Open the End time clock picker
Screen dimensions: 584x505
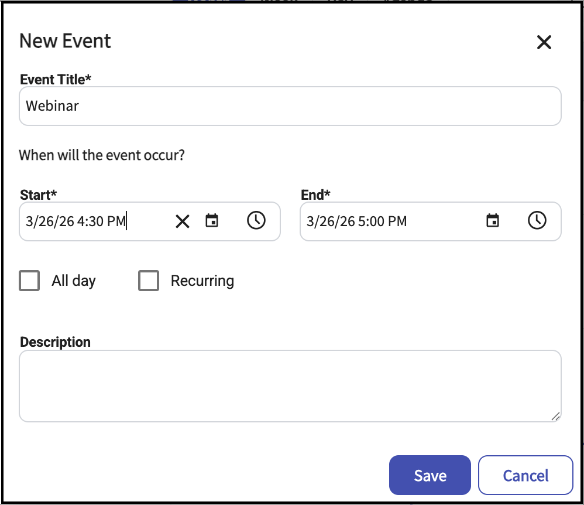pyautogui.click(x=537, y=221)
